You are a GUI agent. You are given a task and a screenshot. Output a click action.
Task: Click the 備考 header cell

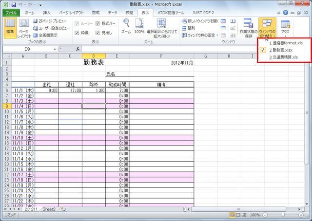tap(161, 85)
